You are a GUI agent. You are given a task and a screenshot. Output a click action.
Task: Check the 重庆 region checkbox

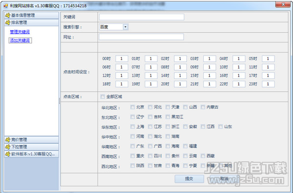click(x=132, y=156)
